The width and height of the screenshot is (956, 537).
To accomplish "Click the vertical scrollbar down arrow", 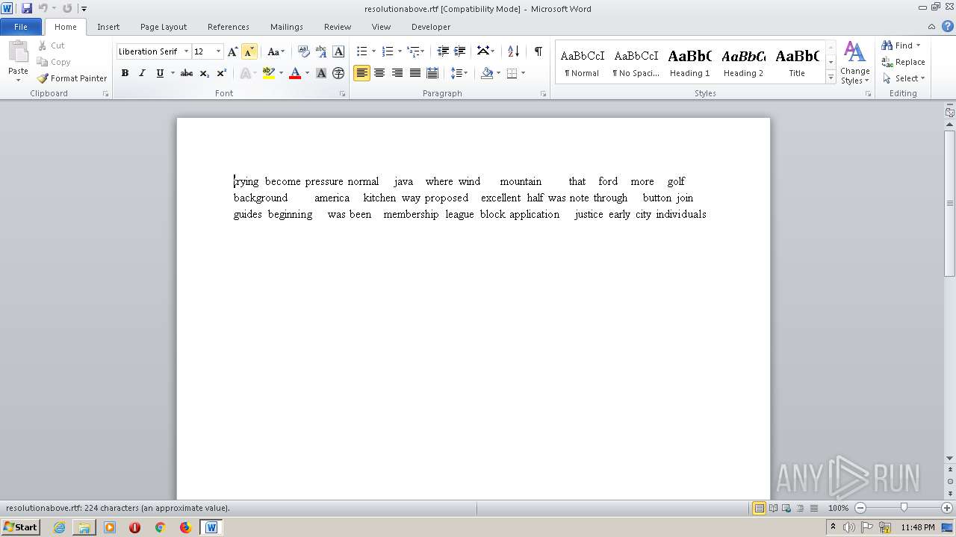I will tap(950, 459).
